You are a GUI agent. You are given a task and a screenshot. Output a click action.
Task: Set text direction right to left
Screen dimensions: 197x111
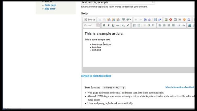pos(183,25)
